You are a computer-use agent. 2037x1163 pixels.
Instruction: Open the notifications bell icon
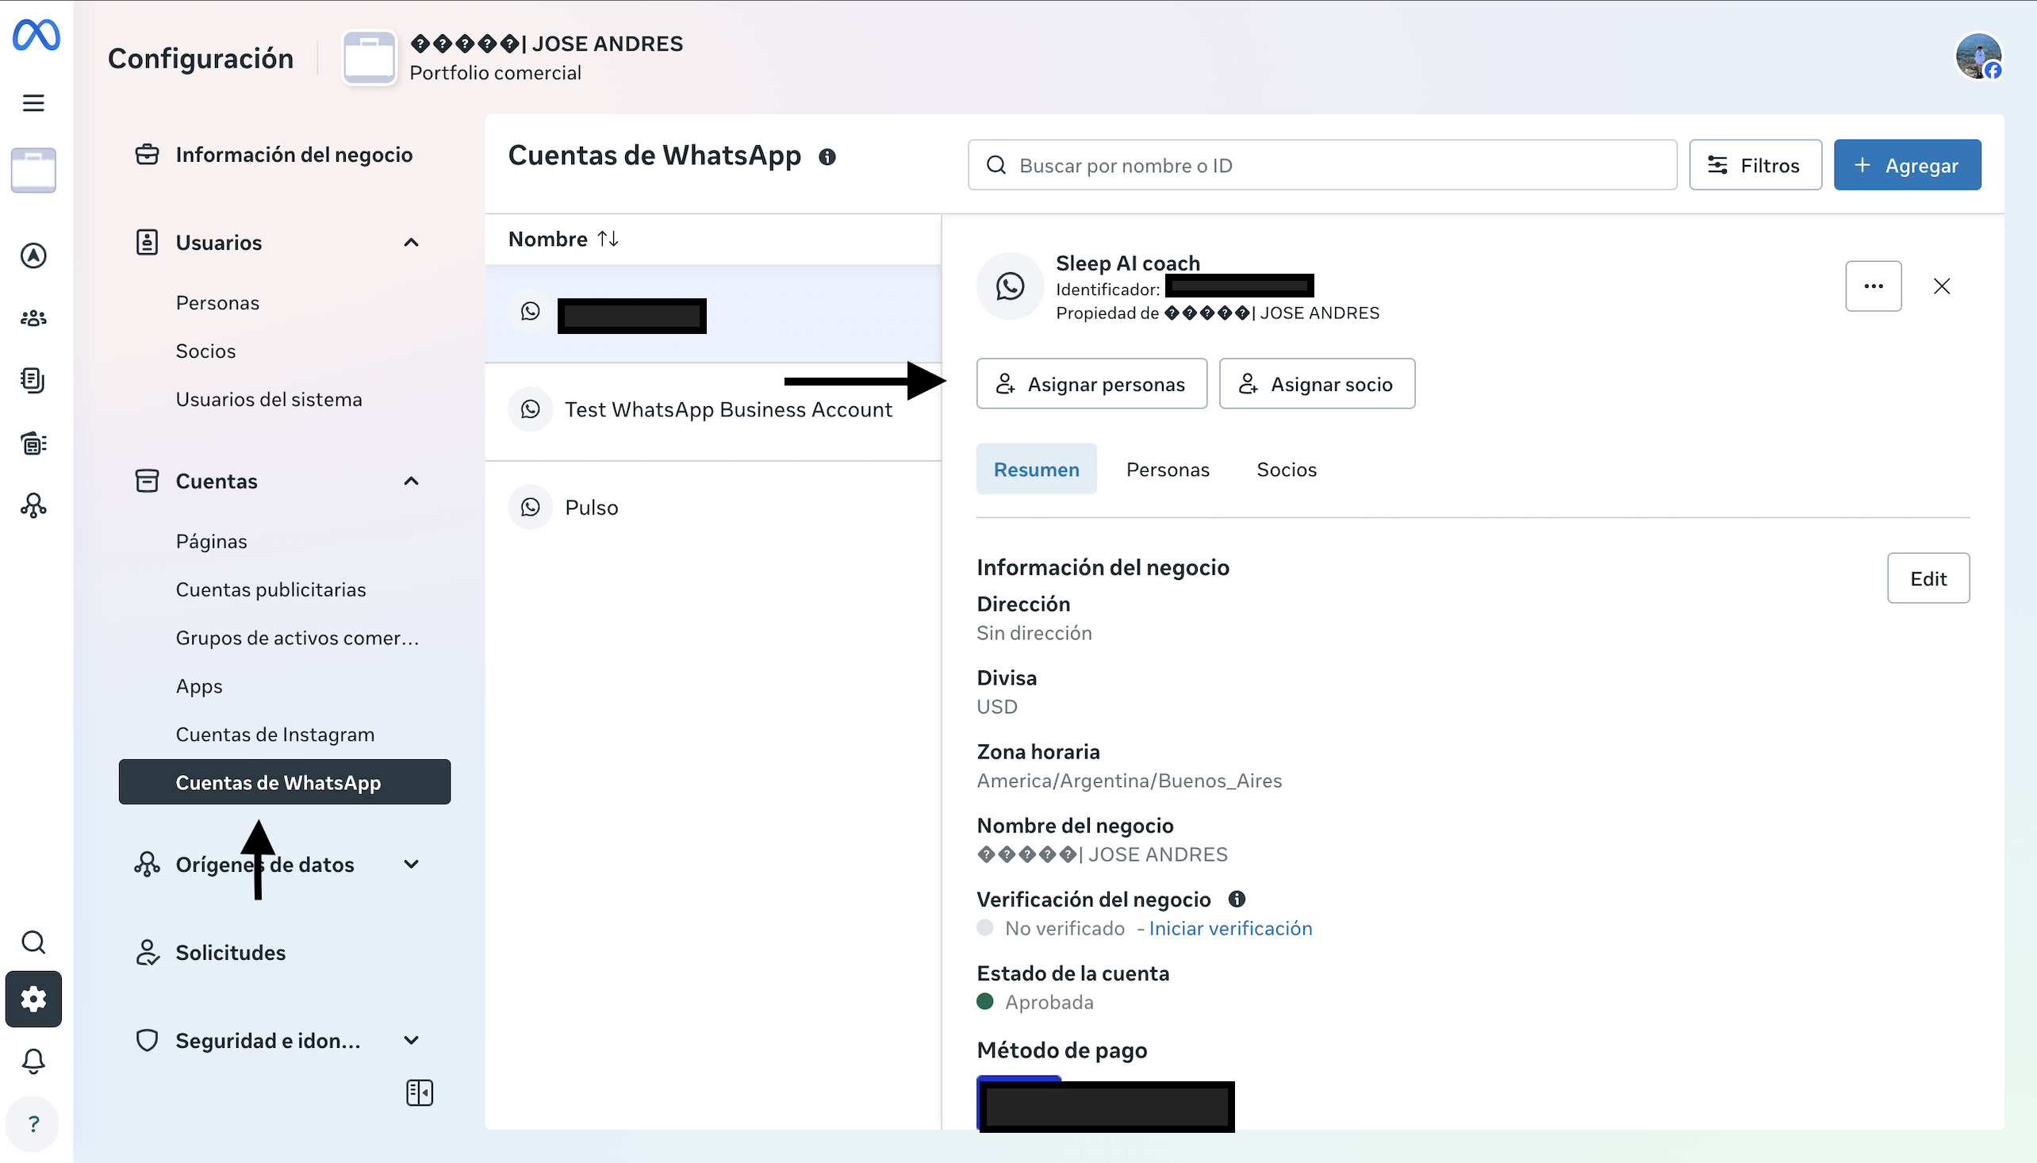(x=33, y=1061)
